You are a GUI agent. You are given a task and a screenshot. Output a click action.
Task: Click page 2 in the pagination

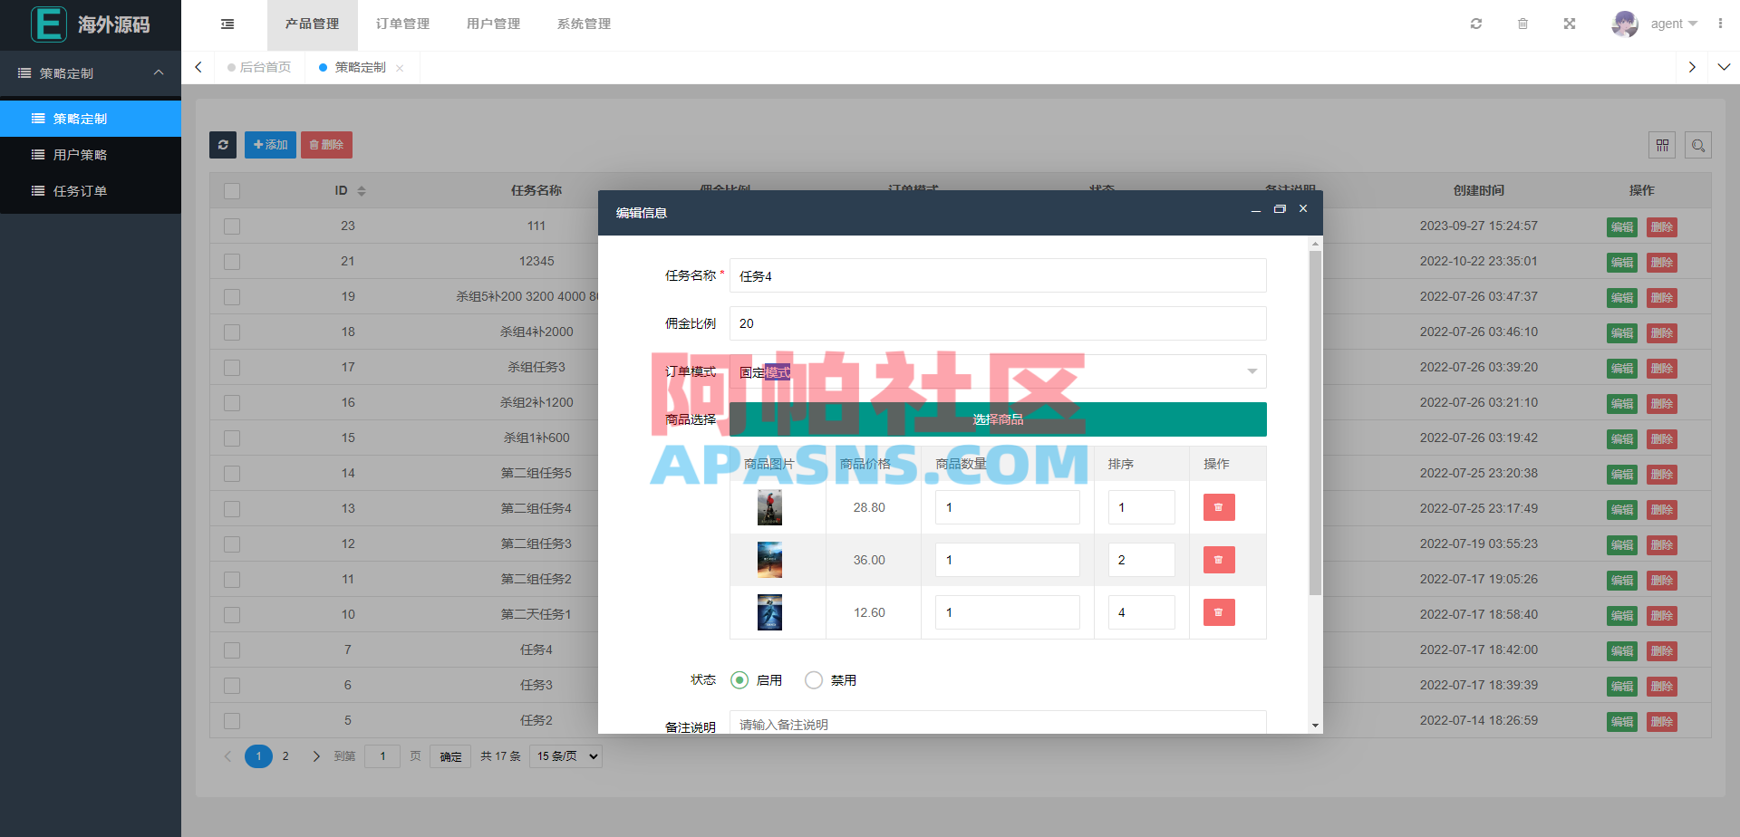pyautogui.click(x=285, y=755)
